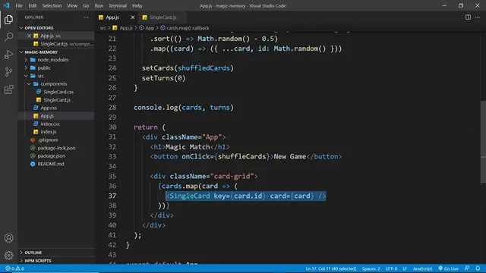The height and width of the screenshot is (273, 486).
Task: Open Explorer Views and More Actions ellipsis
Action: pos(86,17)
